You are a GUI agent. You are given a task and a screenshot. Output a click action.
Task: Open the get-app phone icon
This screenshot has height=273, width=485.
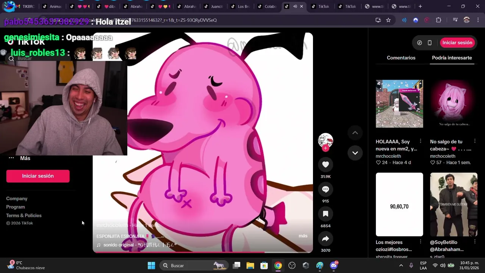pos(429,43)
